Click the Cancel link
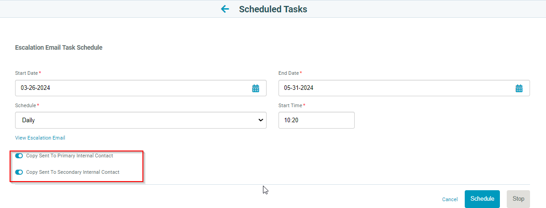This screenshot has width=546, height=208. pyautogui.click(x=450, y=199)
